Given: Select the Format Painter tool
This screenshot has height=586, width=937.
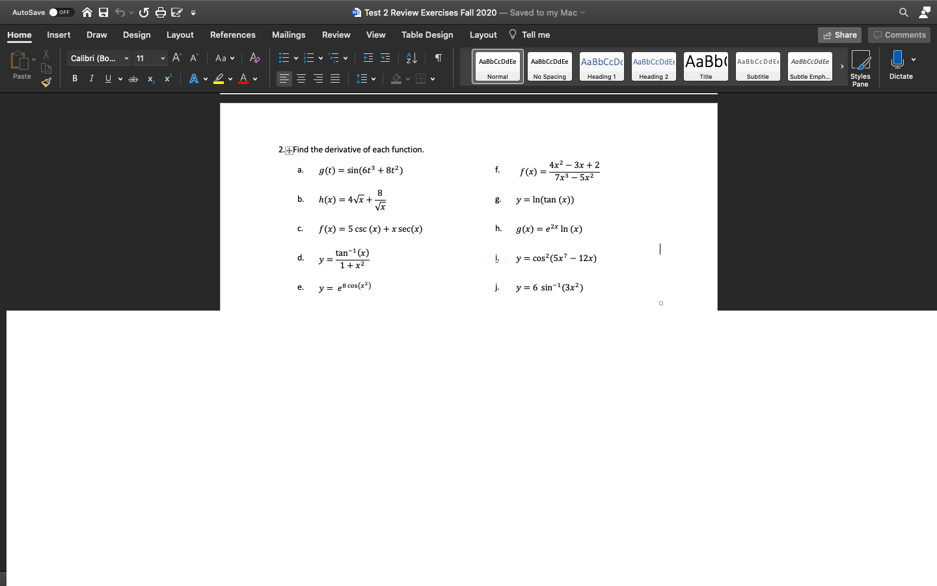Looking at the screenshot, I should [46, 82].
